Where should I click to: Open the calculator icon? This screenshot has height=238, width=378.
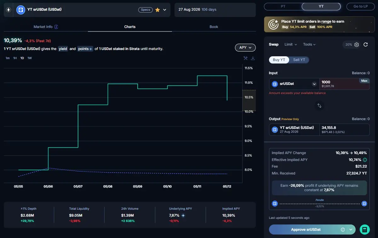pos(364,230)
